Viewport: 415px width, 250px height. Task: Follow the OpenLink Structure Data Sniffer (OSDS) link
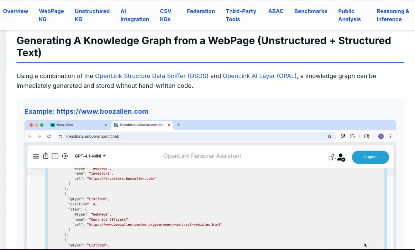[x=152, y=76]
